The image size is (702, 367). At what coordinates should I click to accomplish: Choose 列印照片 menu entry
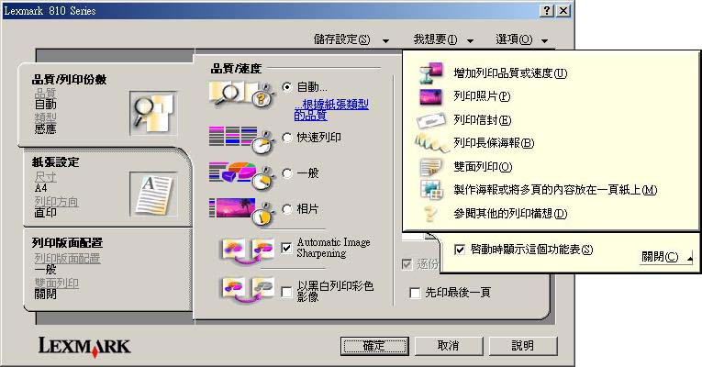482,96
